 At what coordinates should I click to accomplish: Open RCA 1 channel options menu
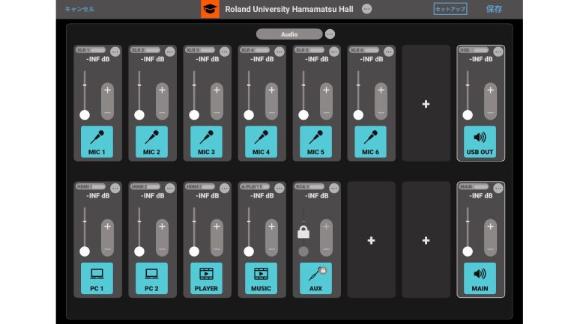click(x=333, y=189)
